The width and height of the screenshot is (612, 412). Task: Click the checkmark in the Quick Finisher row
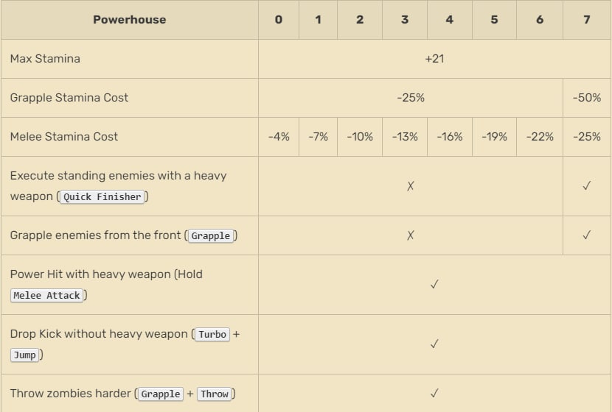point(586,186)
